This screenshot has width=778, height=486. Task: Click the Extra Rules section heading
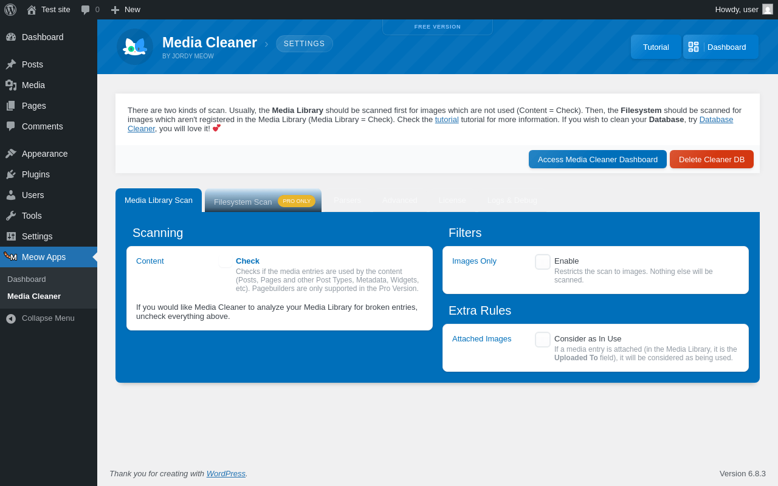(480, 310)
